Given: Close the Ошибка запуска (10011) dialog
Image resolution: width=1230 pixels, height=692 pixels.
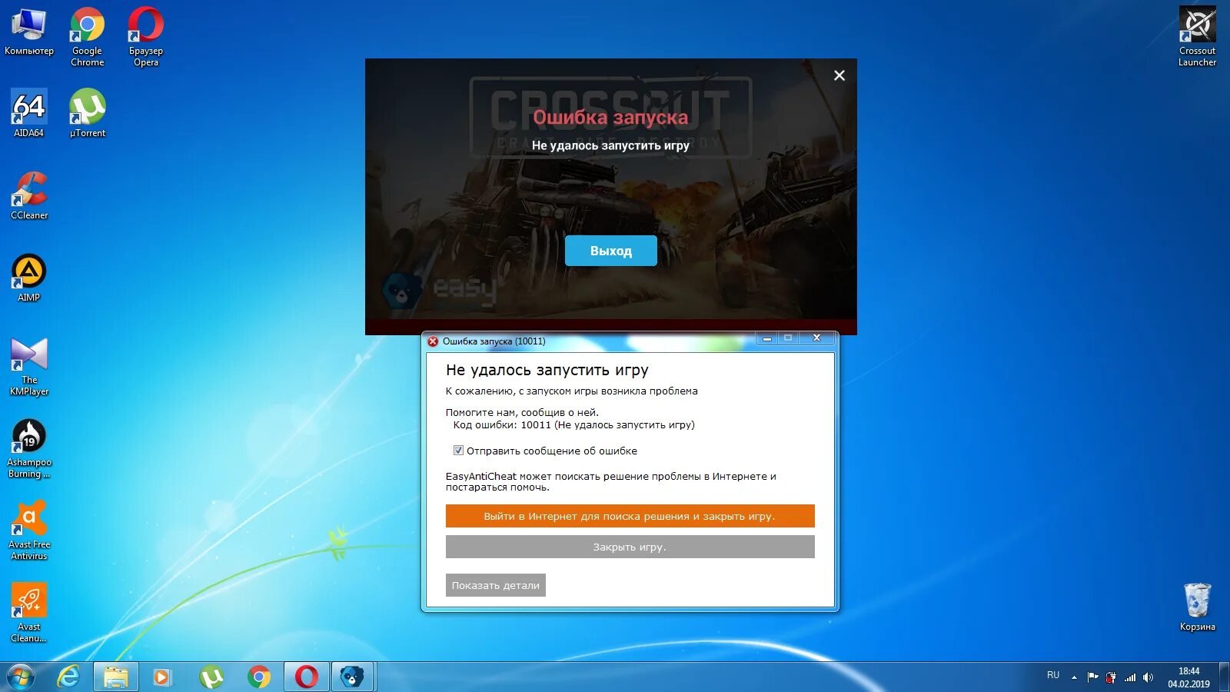Looking at the screenshot, I should 816,338.
